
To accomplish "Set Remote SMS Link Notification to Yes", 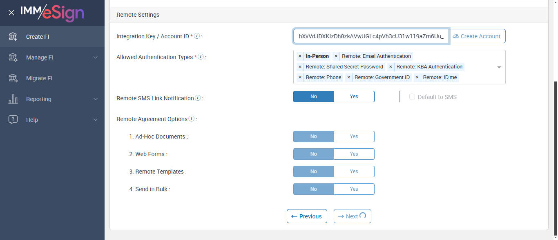I will pyautogui.click(x=354, y=97).
